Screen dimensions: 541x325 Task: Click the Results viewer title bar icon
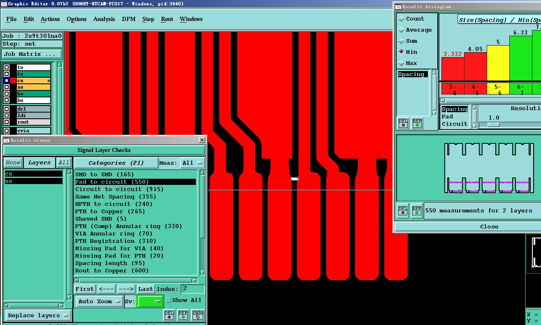(x=7, y=140)
